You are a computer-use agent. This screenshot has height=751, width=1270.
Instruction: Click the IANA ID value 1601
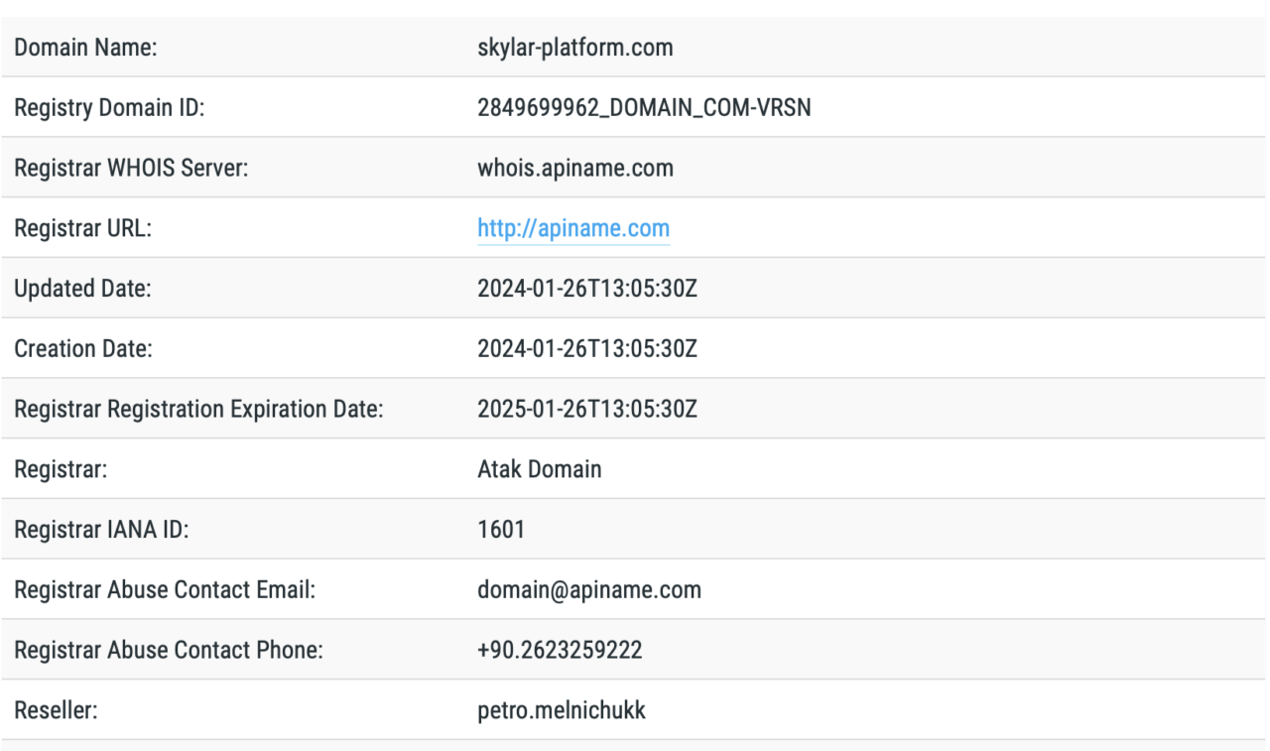pyautogui.click(x=501, y=530)
